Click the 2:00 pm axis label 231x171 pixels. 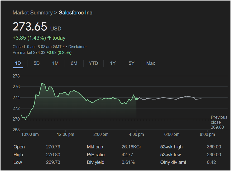(x=101, y=134)
